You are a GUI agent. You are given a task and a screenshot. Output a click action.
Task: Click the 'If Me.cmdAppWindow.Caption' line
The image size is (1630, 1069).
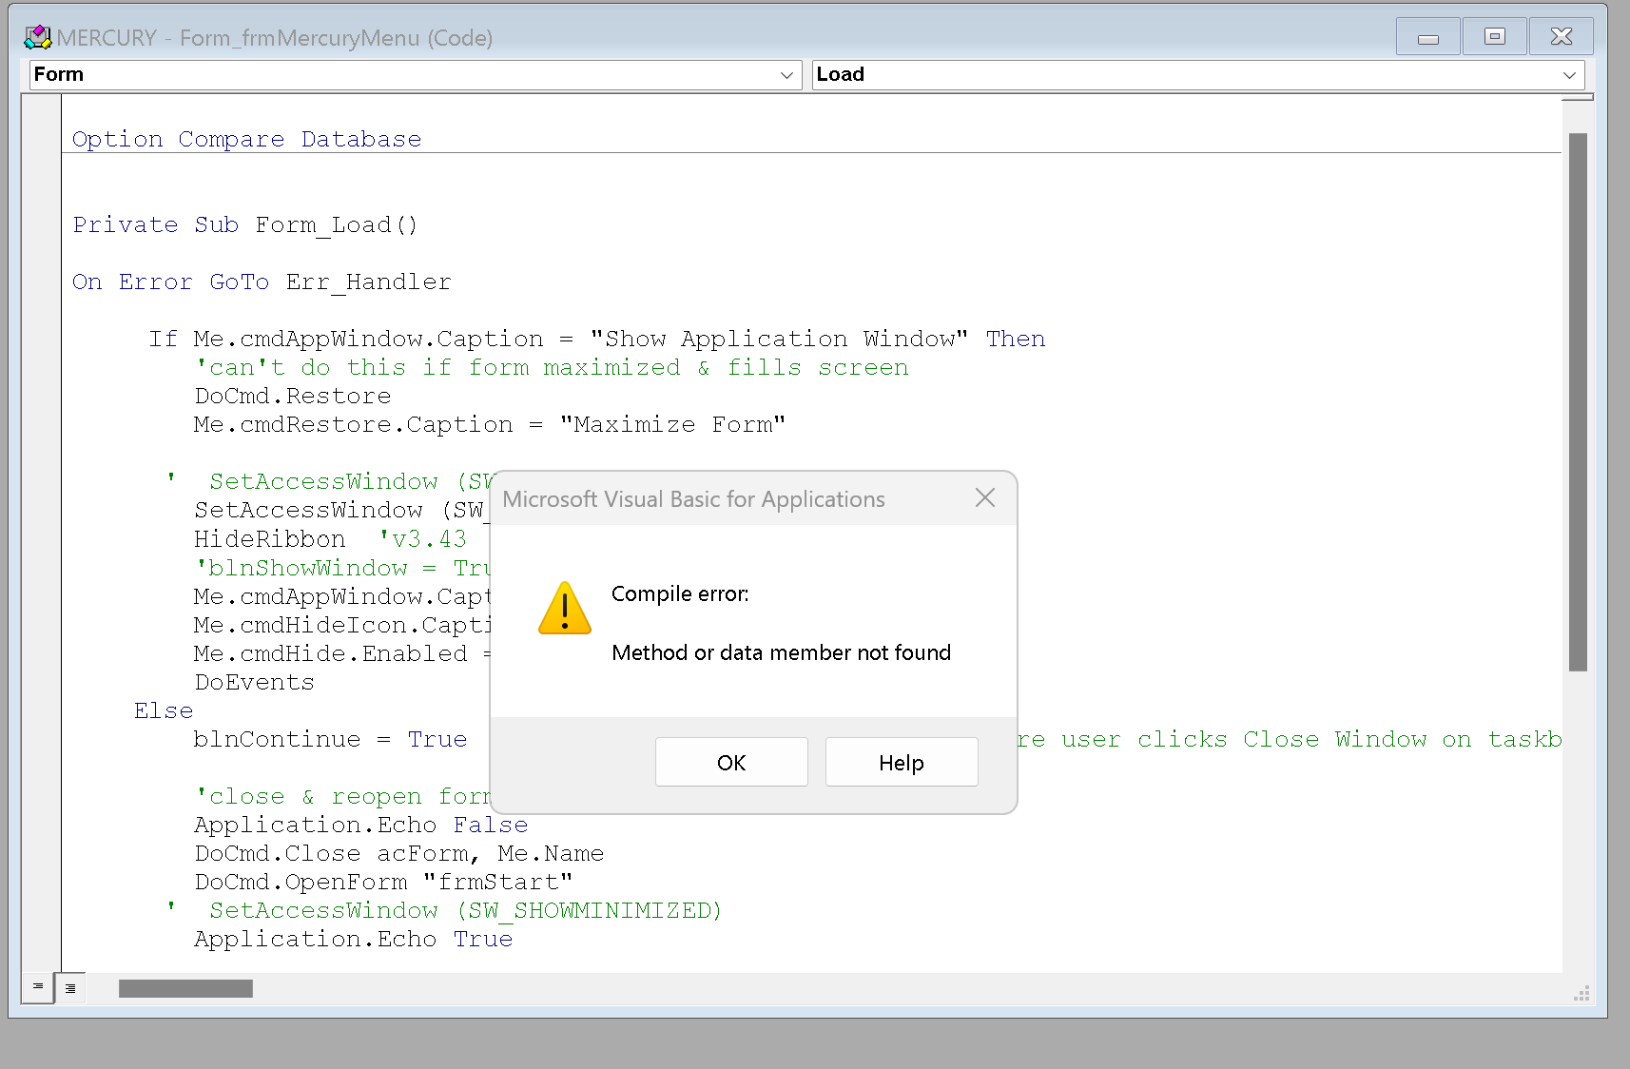[x=597, y=339]
